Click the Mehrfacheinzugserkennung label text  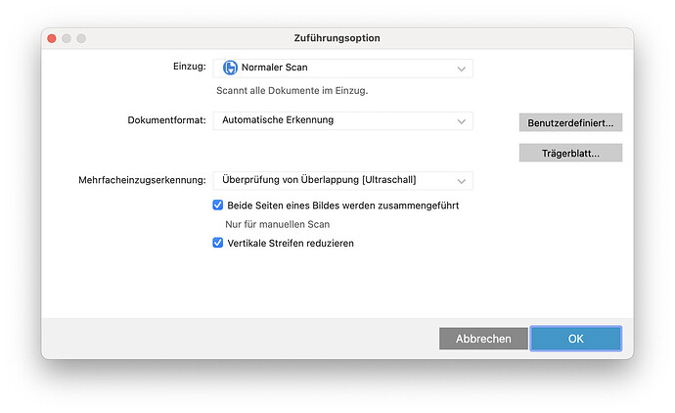142,181
